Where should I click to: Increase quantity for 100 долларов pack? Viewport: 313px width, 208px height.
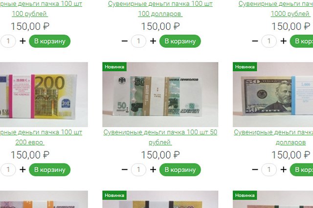click(x=153, y=41)
